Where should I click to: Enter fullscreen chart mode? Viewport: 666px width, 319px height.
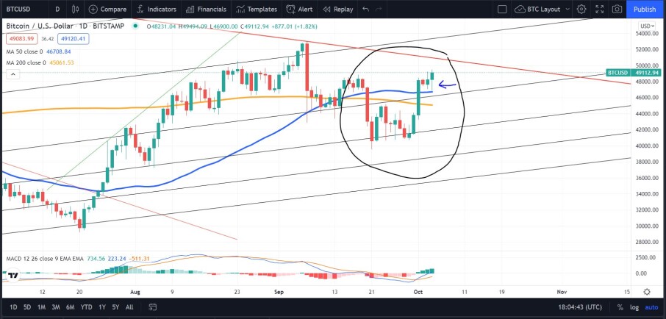(x=599, y=9)
